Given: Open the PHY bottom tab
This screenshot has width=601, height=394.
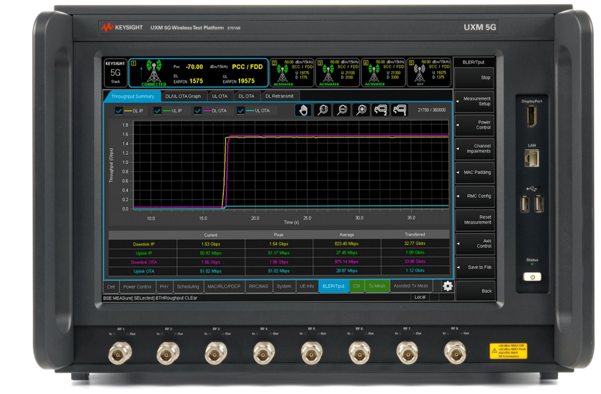Looking at the screenshot, I should tap(164, 286).
